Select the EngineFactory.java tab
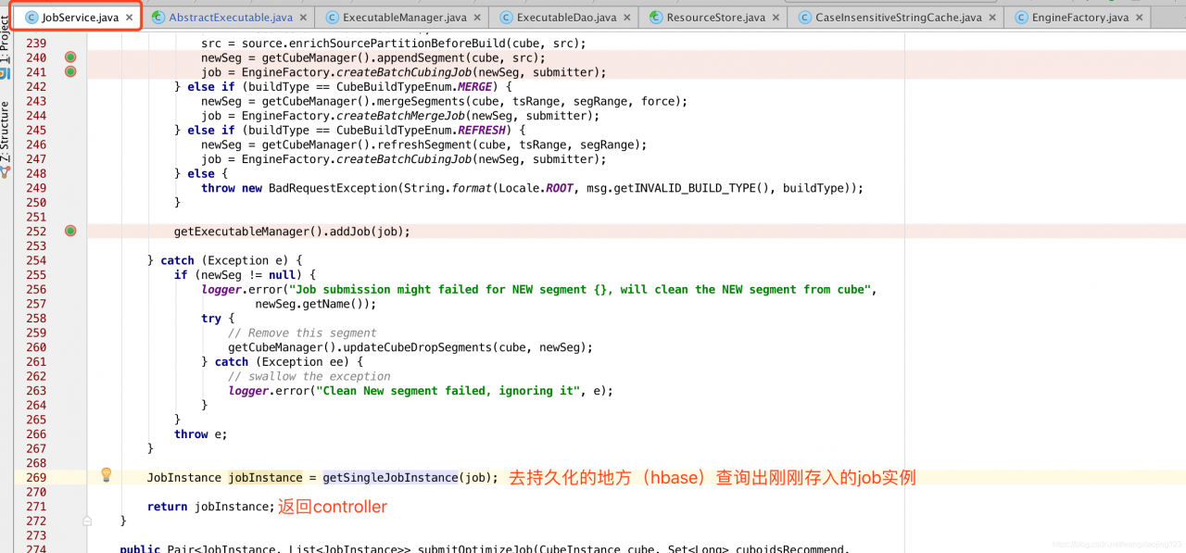This screenshot has width=1186, height=553. click(1079, 18)
